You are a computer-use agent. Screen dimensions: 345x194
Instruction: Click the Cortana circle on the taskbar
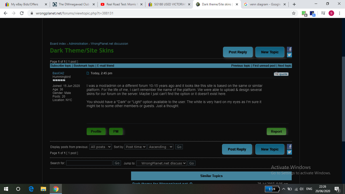(18, 189)
